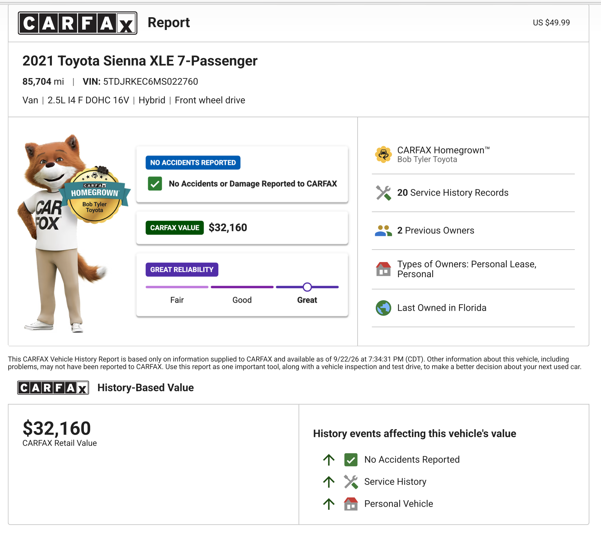Click the US $49.99 price
601x535 pixels.
pyautogui.click(x=551, y=23)
